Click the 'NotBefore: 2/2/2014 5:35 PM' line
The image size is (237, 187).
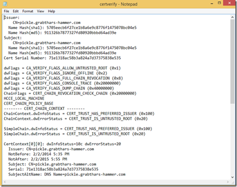(39, 154)
